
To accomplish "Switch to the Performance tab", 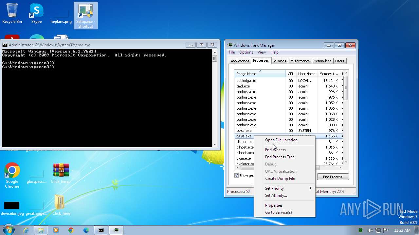I will point(300,61).
